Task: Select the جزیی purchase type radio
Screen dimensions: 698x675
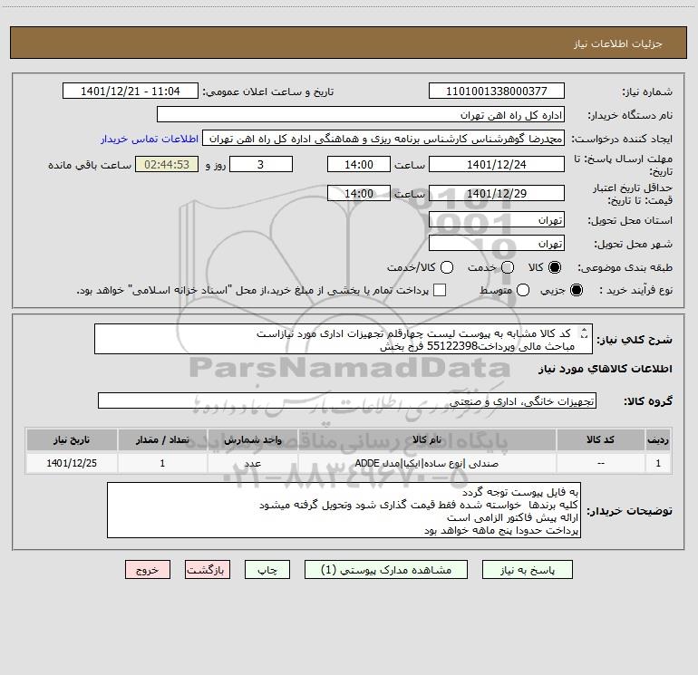Action: (x=576, y=291)
